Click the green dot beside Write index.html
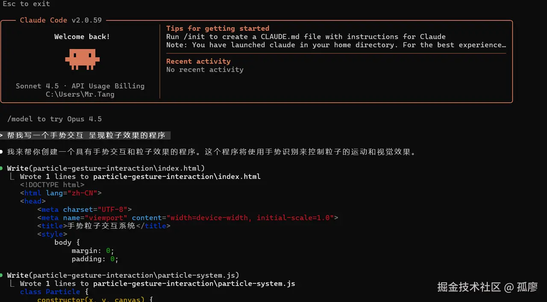Screen dimensions: 547x302 click(2, 168)
